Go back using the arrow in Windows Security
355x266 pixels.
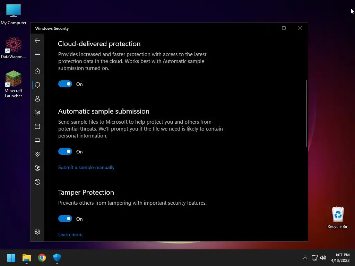37,41
